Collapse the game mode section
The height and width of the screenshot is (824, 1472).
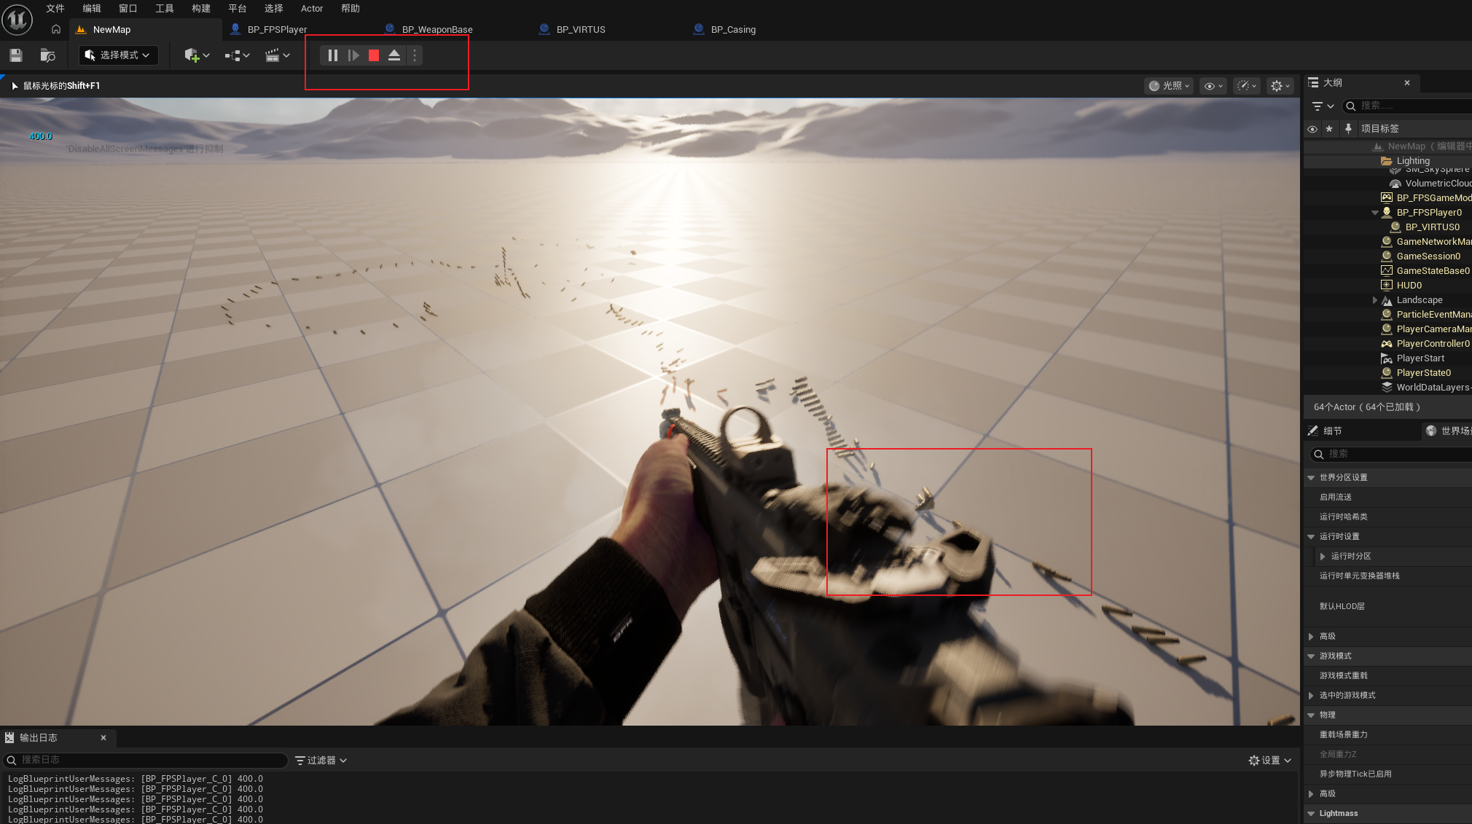(1311, 656)
